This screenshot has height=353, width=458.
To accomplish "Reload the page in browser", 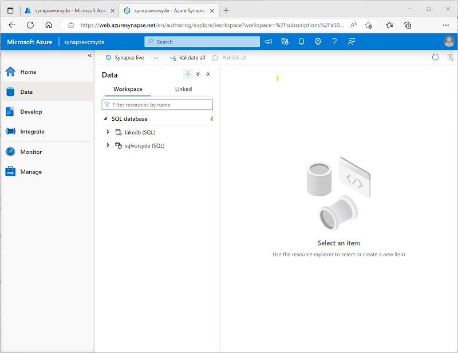I will [x=30, y=25].
